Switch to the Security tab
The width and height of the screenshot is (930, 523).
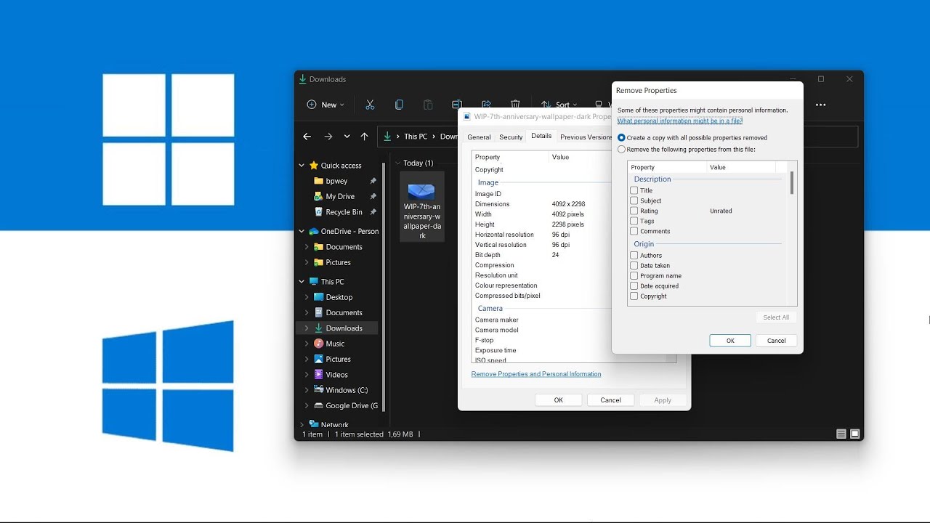511,137
